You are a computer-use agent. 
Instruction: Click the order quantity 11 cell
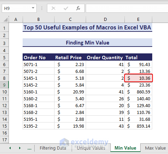point(105,119)
